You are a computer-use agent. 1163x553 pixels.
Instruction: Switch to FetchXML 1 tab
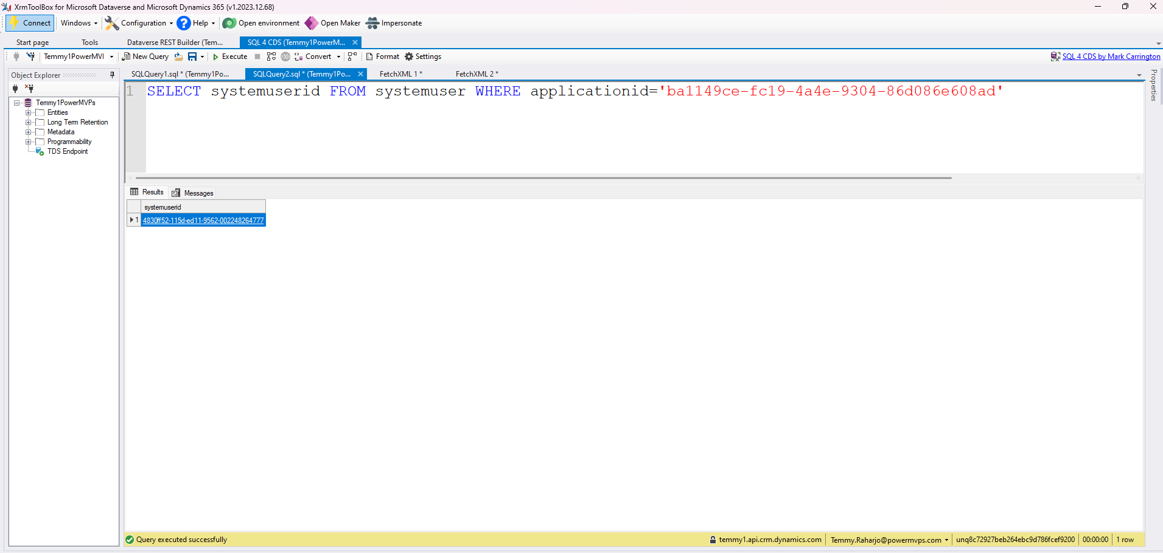(400, 74)
